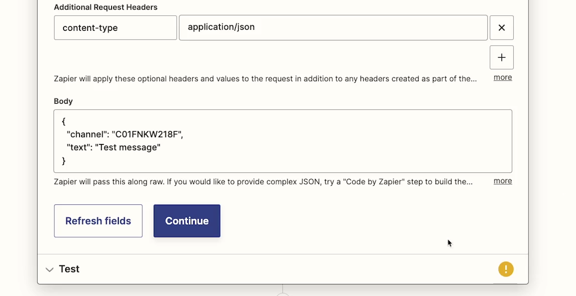Screen dimensions: 576x296
Task: Click the application/json header value field
Action: (x=333, y=28)
